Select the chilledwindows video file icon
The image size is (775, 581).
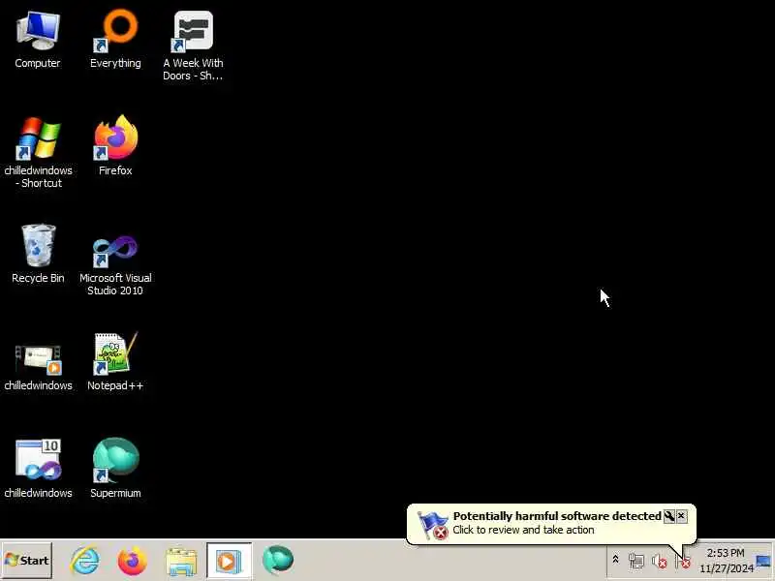coord(38,367)
